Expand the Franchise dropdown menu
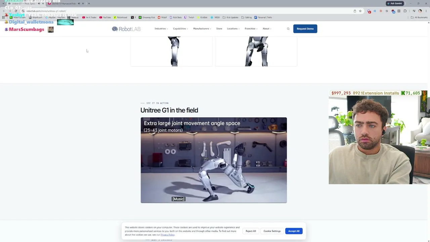430x242 pixels. coord(251,29)
